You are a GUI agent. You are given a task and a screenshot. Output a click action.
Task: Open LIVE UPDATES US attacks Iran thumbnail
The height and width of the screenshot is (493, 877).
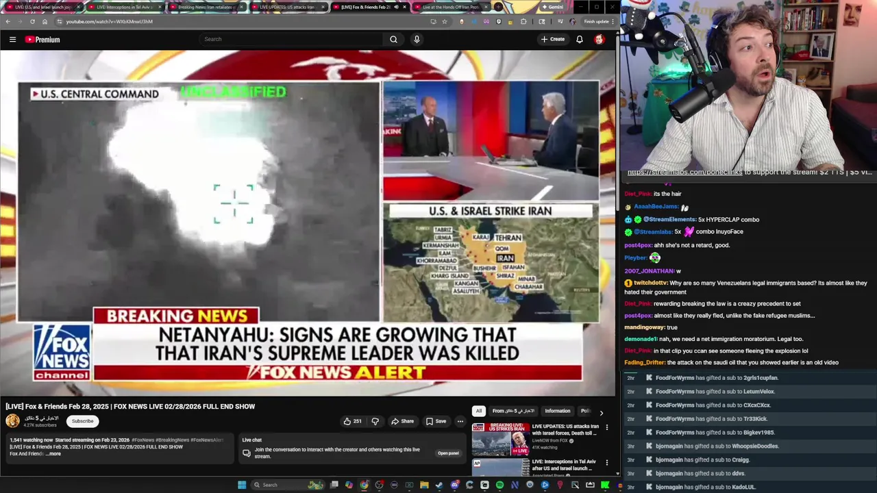pyautogui.click(x=500, y=439)
